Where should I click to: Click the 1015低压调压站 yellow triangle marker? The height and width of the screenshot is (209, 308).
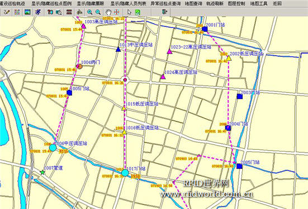pos(124,108)
